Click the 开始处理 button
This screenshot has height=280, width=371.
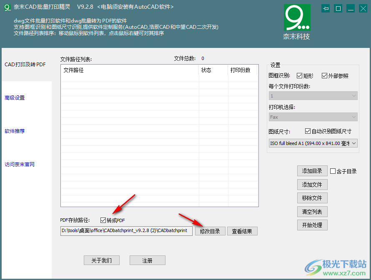coord(312,225)
